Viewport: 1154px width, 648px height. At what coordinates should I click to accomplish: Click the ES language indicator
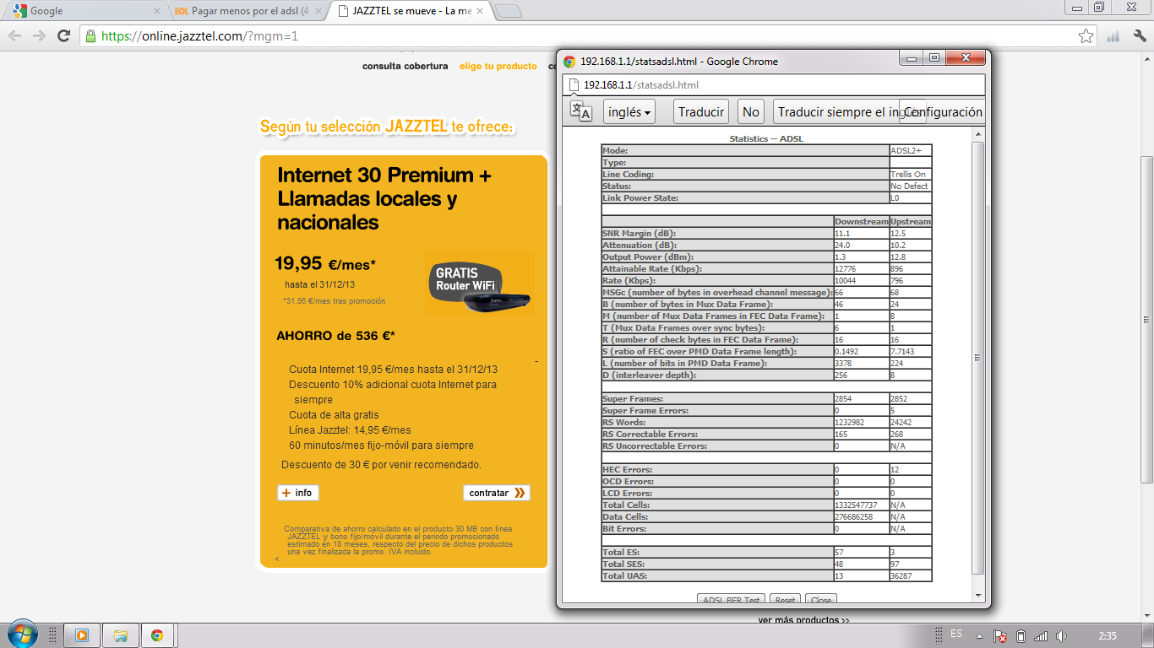(x=956, y=634)
